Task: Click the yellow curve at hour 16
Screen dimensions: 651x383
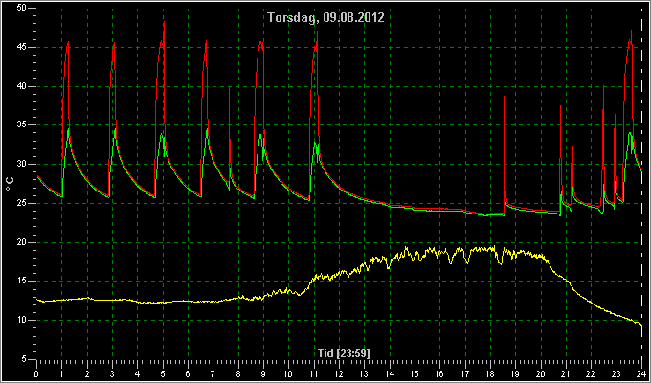Action: point(440,253)
